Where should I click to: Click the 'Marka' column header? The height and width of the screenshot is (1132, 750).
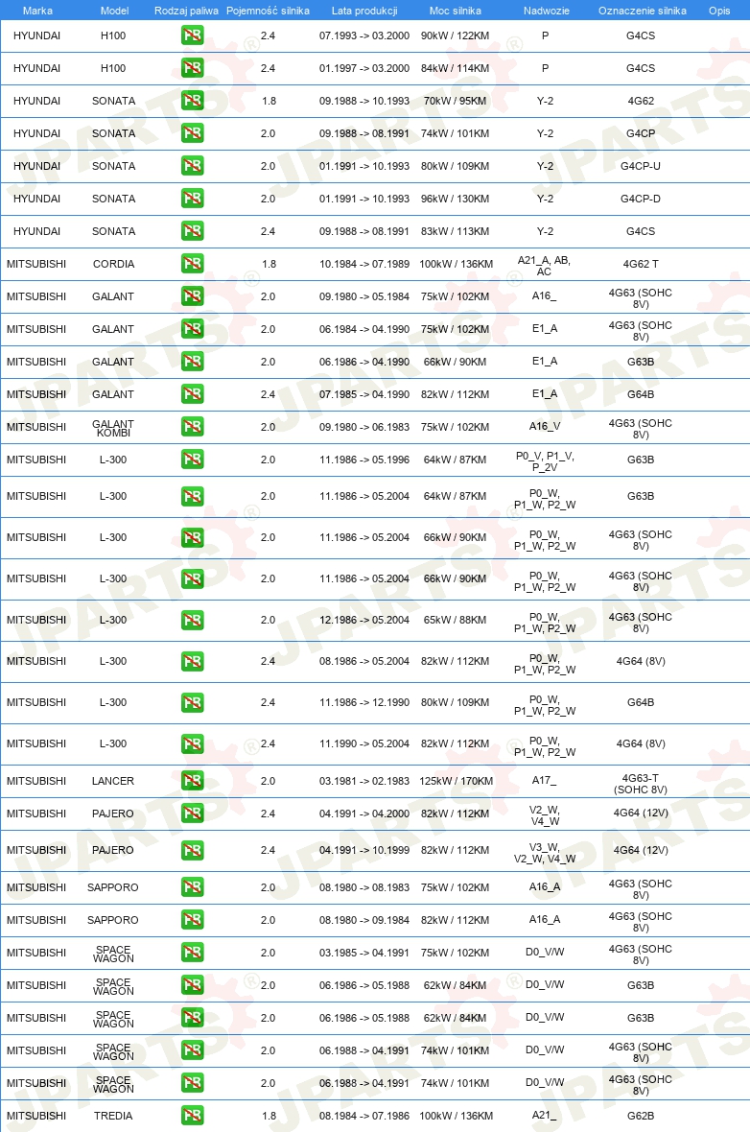click(x=36, y=11)
